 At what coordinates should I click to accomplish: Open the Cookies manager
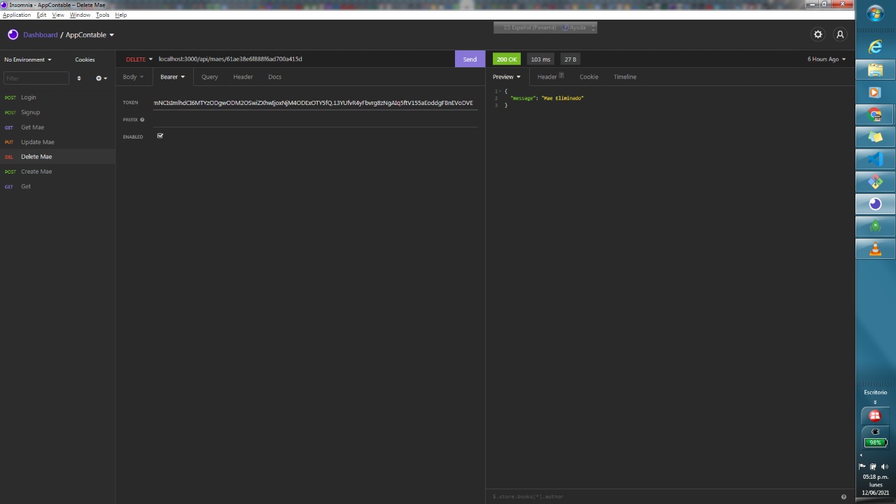[x=84, y=59]
